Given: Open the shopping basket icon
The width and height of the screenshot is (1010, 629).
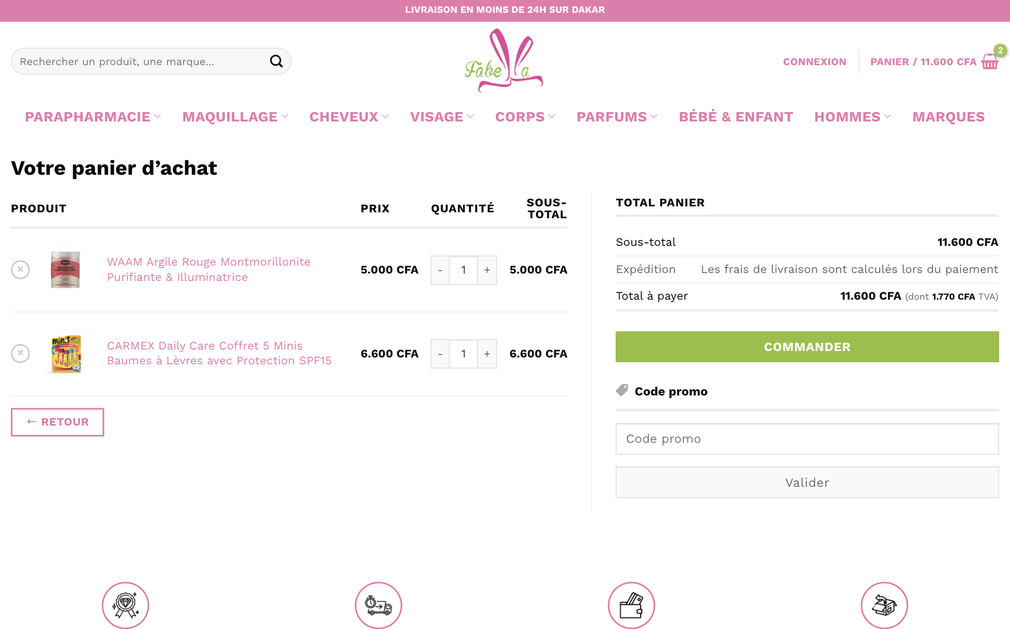Looking at the screenshot, I should tap(990, 62).
